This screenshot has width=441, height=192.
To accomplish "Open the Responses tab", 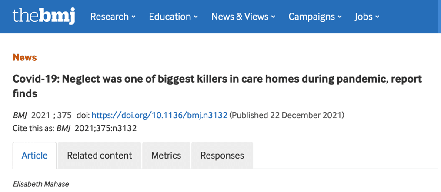I will click(x=222, y=155).
